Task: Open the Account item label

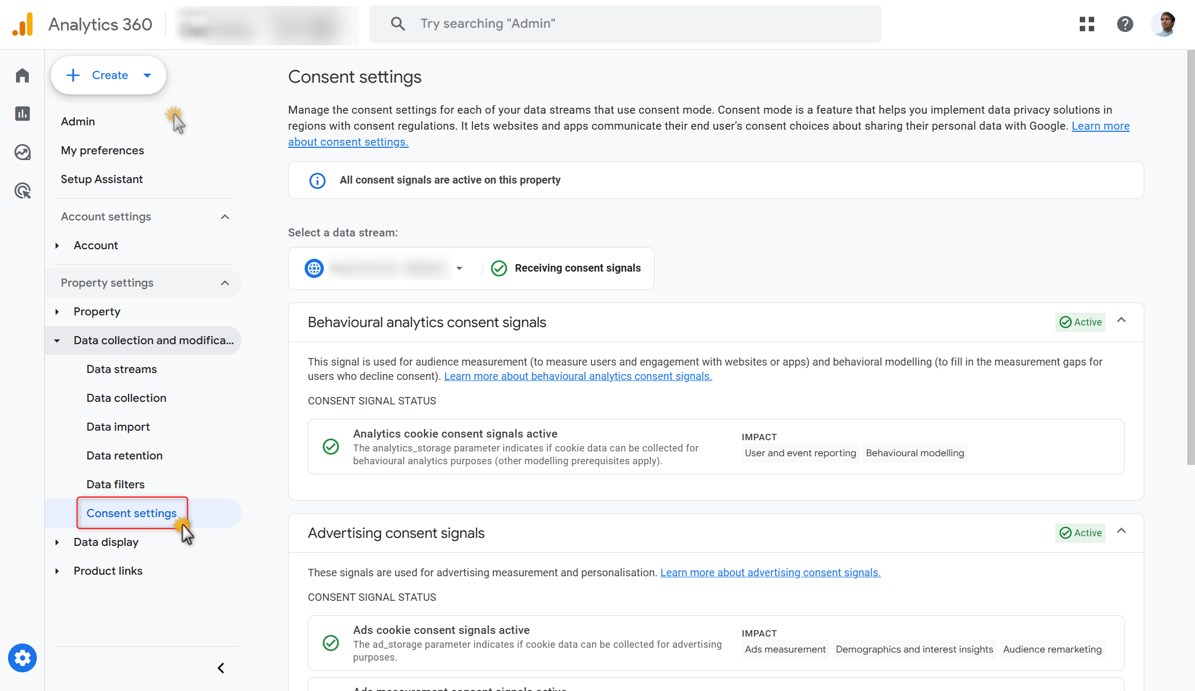Action: click(95, 245)
